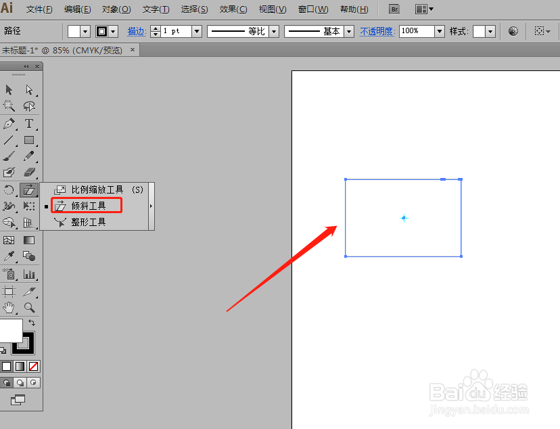Click the stroke weight stepper arrows
The height and width of the screenshot is (429, 560).
click(x=156, y=31)
